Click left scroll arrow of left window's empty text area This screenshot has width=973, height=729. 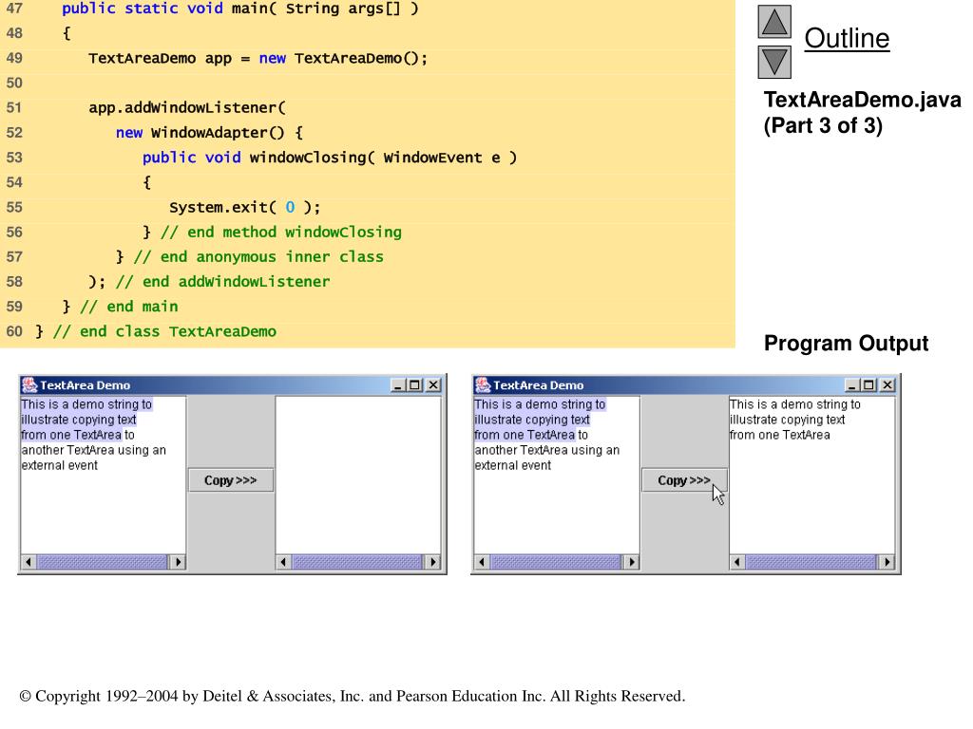(x=283, y=562)
